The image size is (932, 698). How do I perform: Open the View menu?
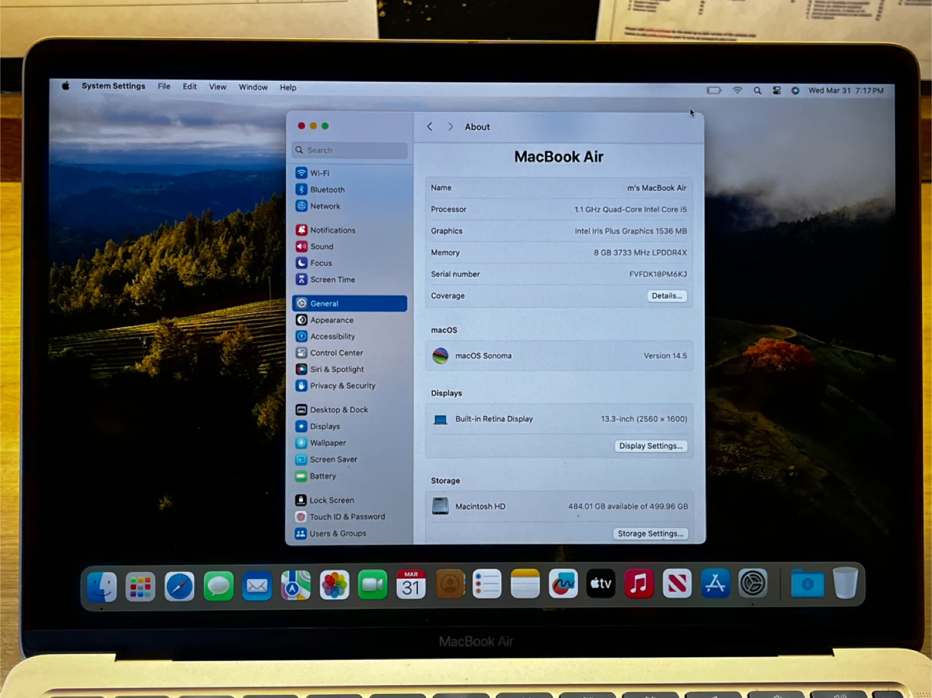[217, 87]
